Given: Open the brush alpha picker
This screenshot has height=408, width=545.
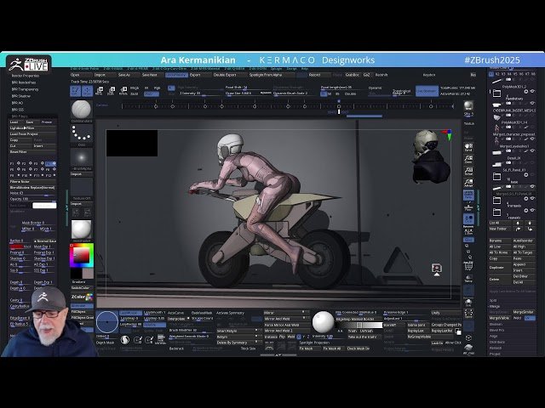Looking at the screenshot, I should tap(82, 158).
